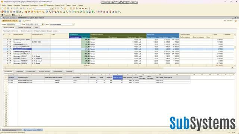Switch to Виртуальные заказы window tab at bottom
Image resolution: width=239 pixels, height=134 pixels.
[x=11, y=130]
